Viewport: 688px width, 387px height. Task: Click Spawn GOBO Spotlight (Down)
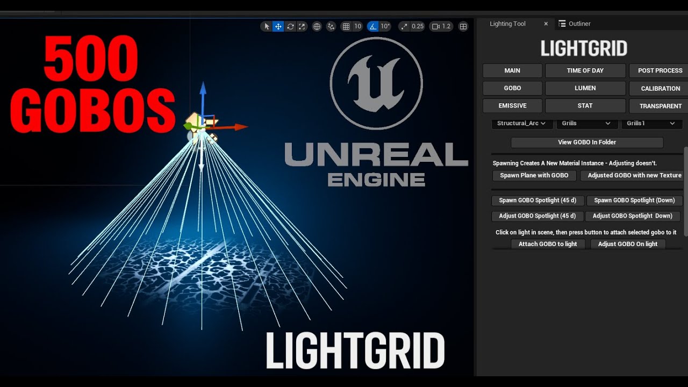(634, 200)
